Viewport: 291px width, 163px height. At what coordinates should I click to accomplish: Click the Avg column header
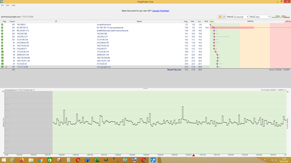click(186, 21)
